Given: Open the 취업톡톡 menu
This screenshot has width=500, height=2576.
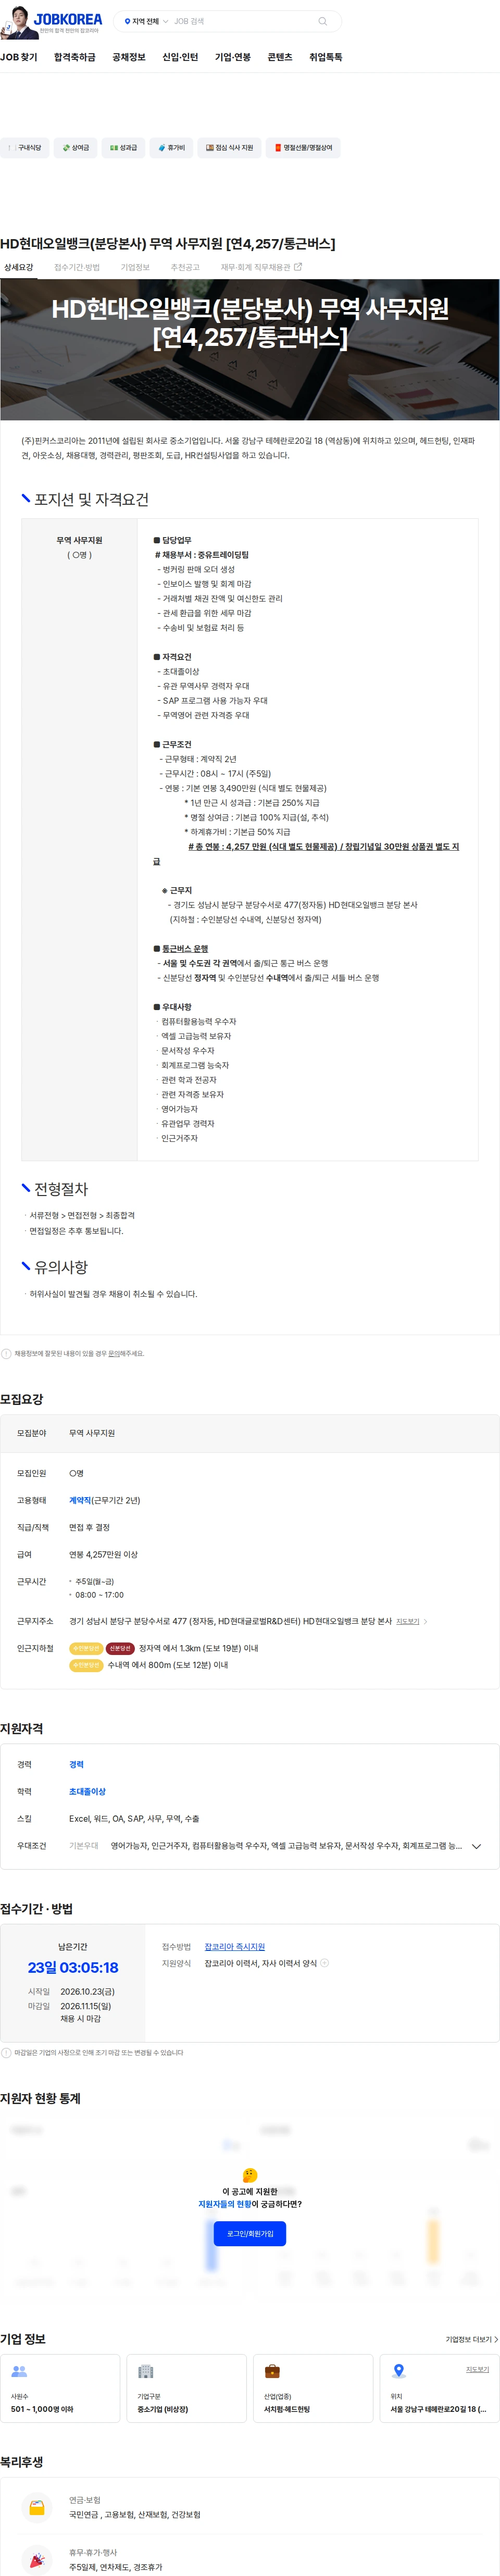Looking at the screenshot, I should pos(326,57).
